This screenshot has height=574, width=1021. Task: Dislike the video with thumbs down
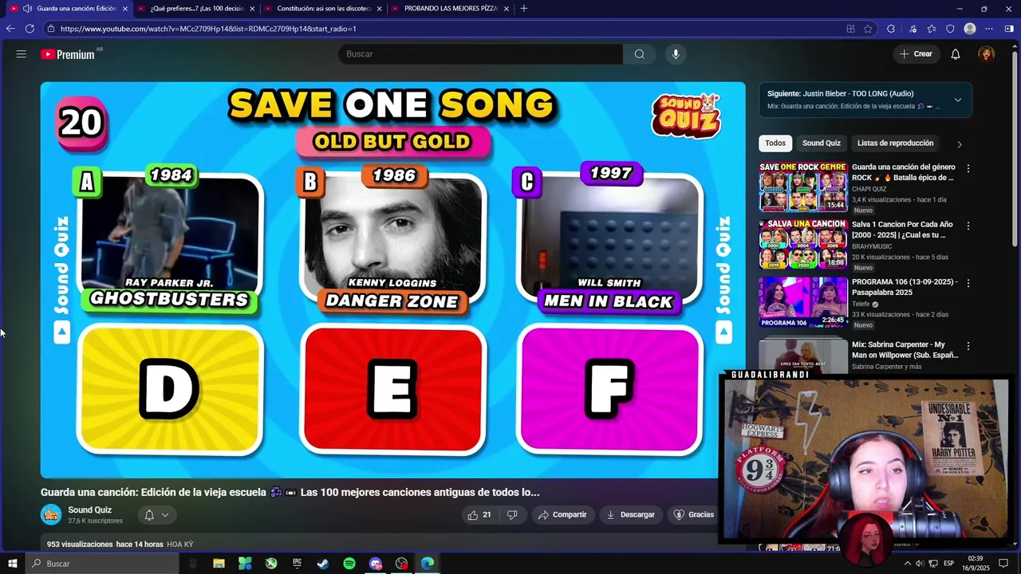[x=512, y=515]
